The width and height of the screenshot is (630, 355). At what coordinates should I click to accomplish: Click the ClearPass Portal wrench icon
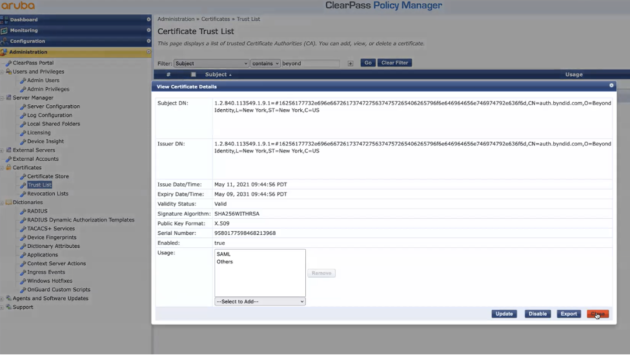pos(8,63)
